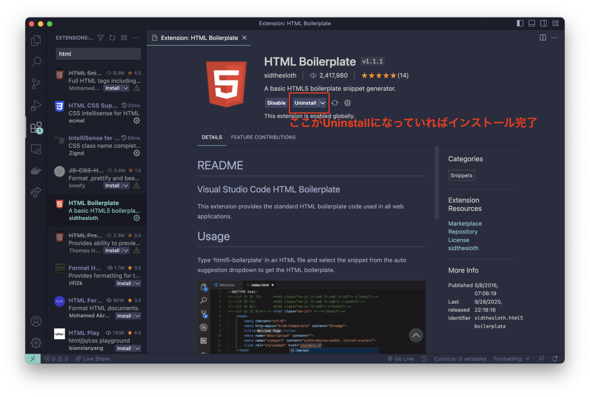Refresh the extensions list
This screenshot has height=397, width=590.
coord(112,37)
